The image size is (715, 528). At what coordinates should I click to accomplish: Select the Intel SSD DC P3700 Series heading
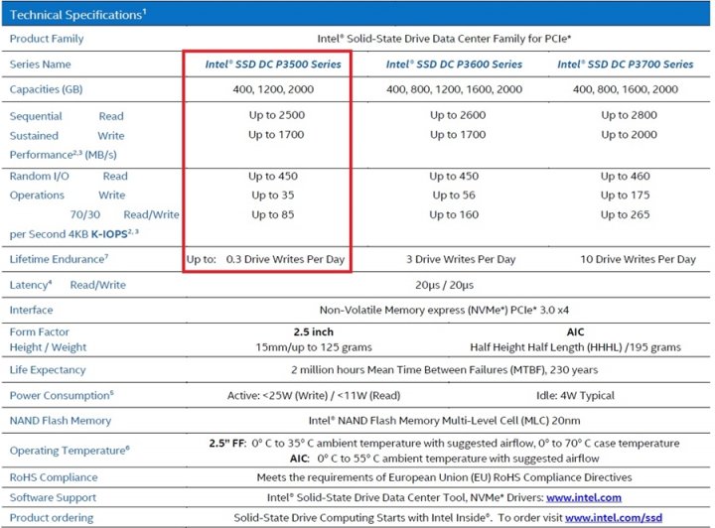626,65
